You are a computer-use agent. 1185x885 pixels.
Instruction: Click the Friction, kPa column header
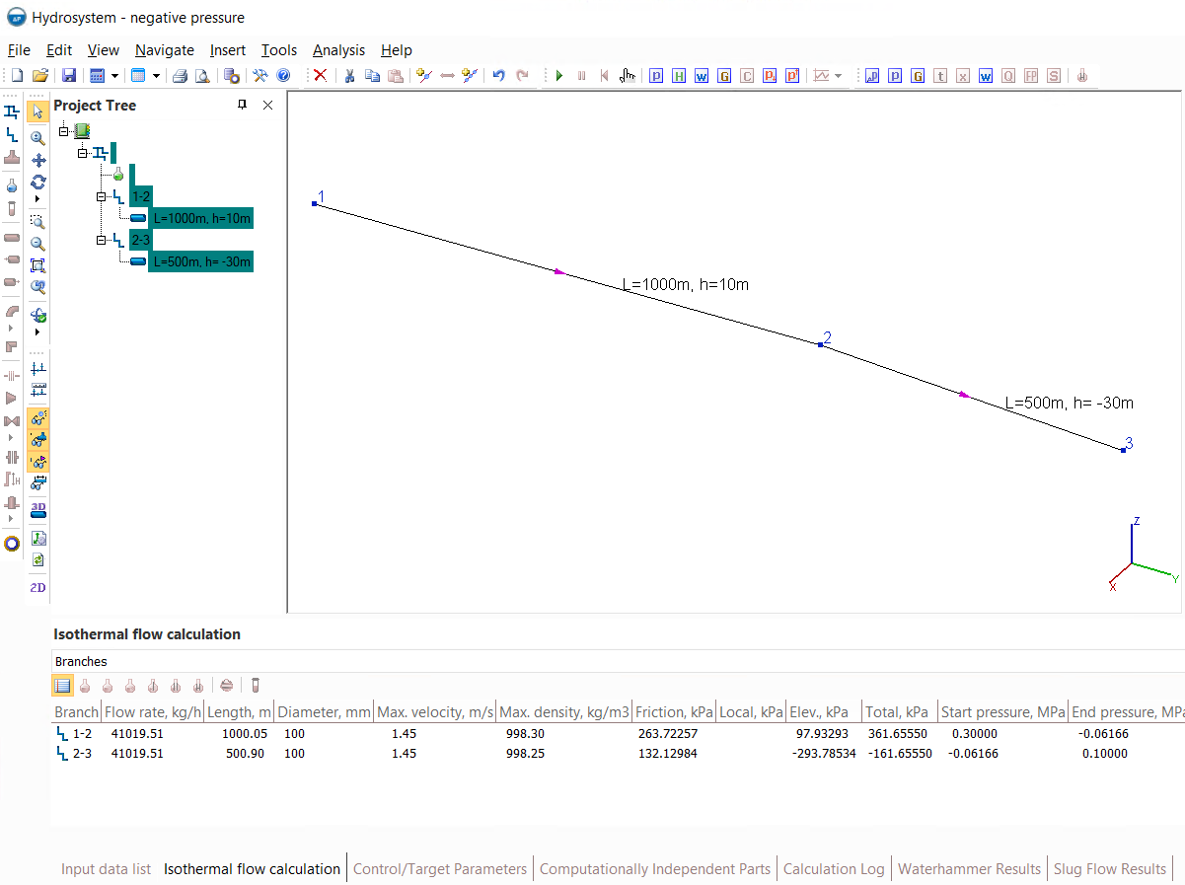coord(674,712)
